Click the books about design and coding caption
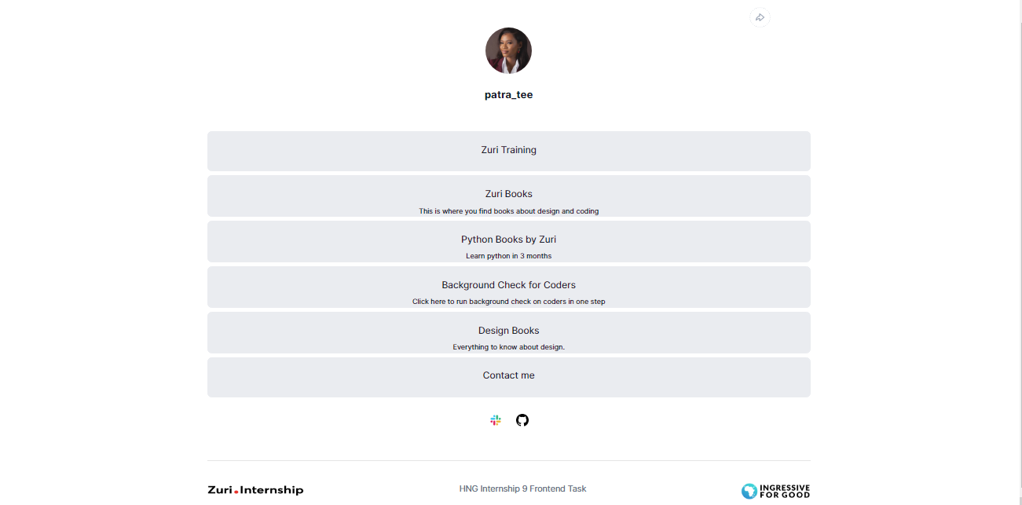1022x505 pixels. click(x=508, y=211)
